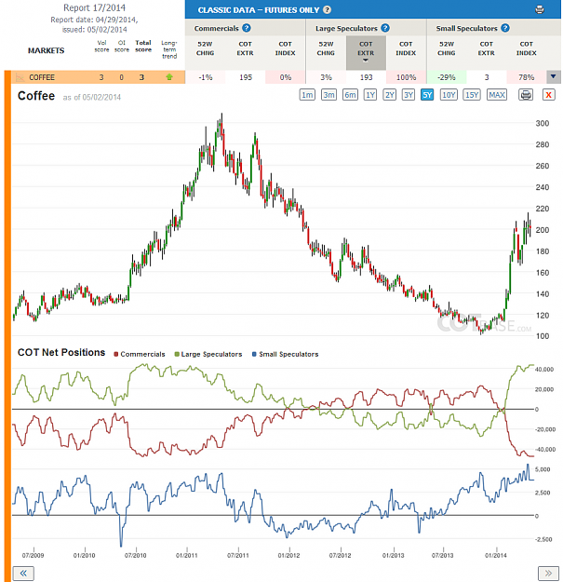Open the Large Speculators help icon
The image size is (563, 582).
385,28
